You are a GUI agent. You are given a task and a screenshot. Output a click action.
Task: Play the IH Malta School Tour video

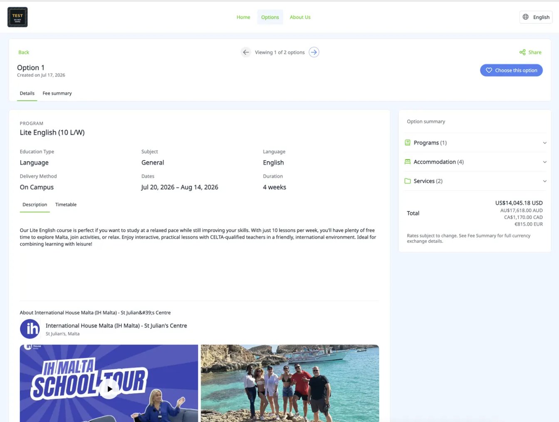click(109, 389)
